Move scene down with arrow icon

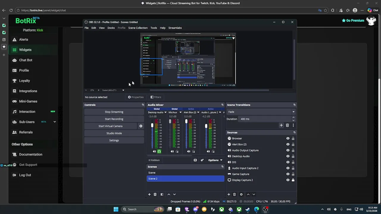coord(174,194)
